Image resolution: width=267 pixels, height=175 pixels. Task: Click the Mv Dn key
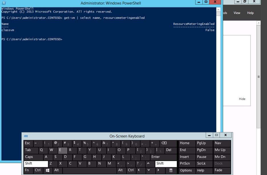(222, 157)
